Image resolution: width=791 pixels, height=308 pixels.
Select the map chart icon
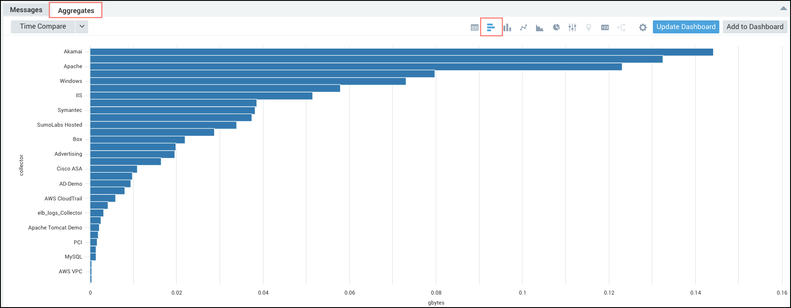tap(589, 27)
